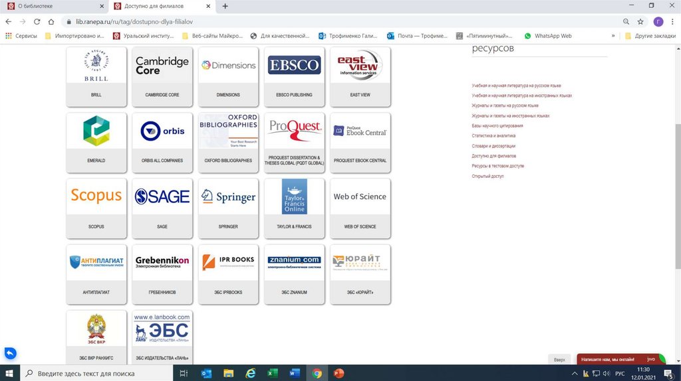
Task: Open the ЭБС издательства Лань card
Action: point(162,337)
